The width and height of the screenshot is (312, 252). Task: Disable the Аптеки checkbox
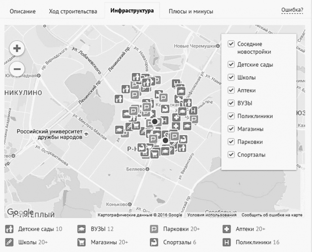(231, 90)
